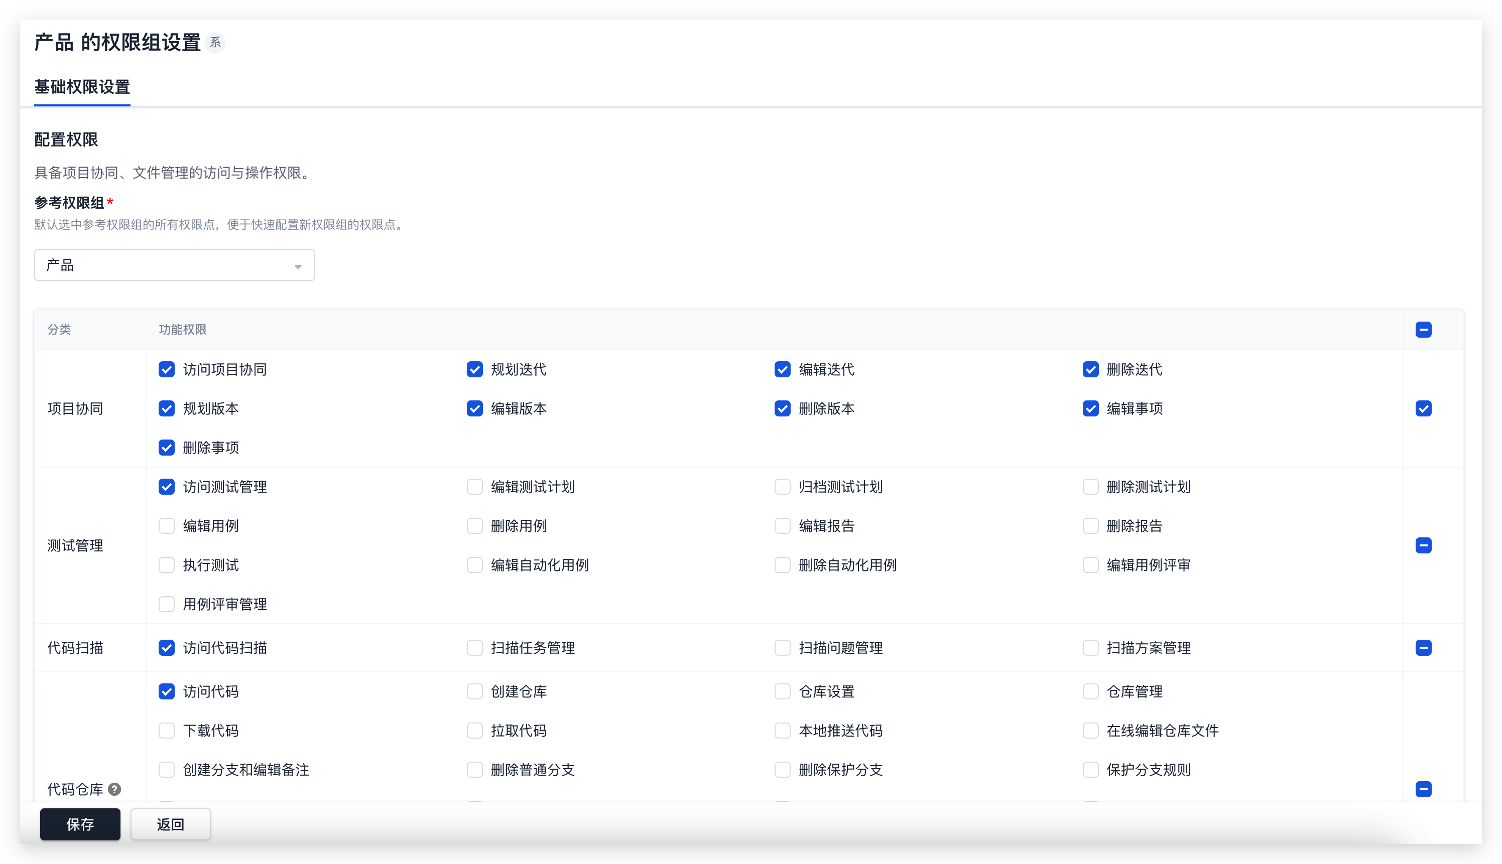
Task: Enable 创建分支和编辑备注 permission
Action: pyautogui.click(x=167, y=770)
